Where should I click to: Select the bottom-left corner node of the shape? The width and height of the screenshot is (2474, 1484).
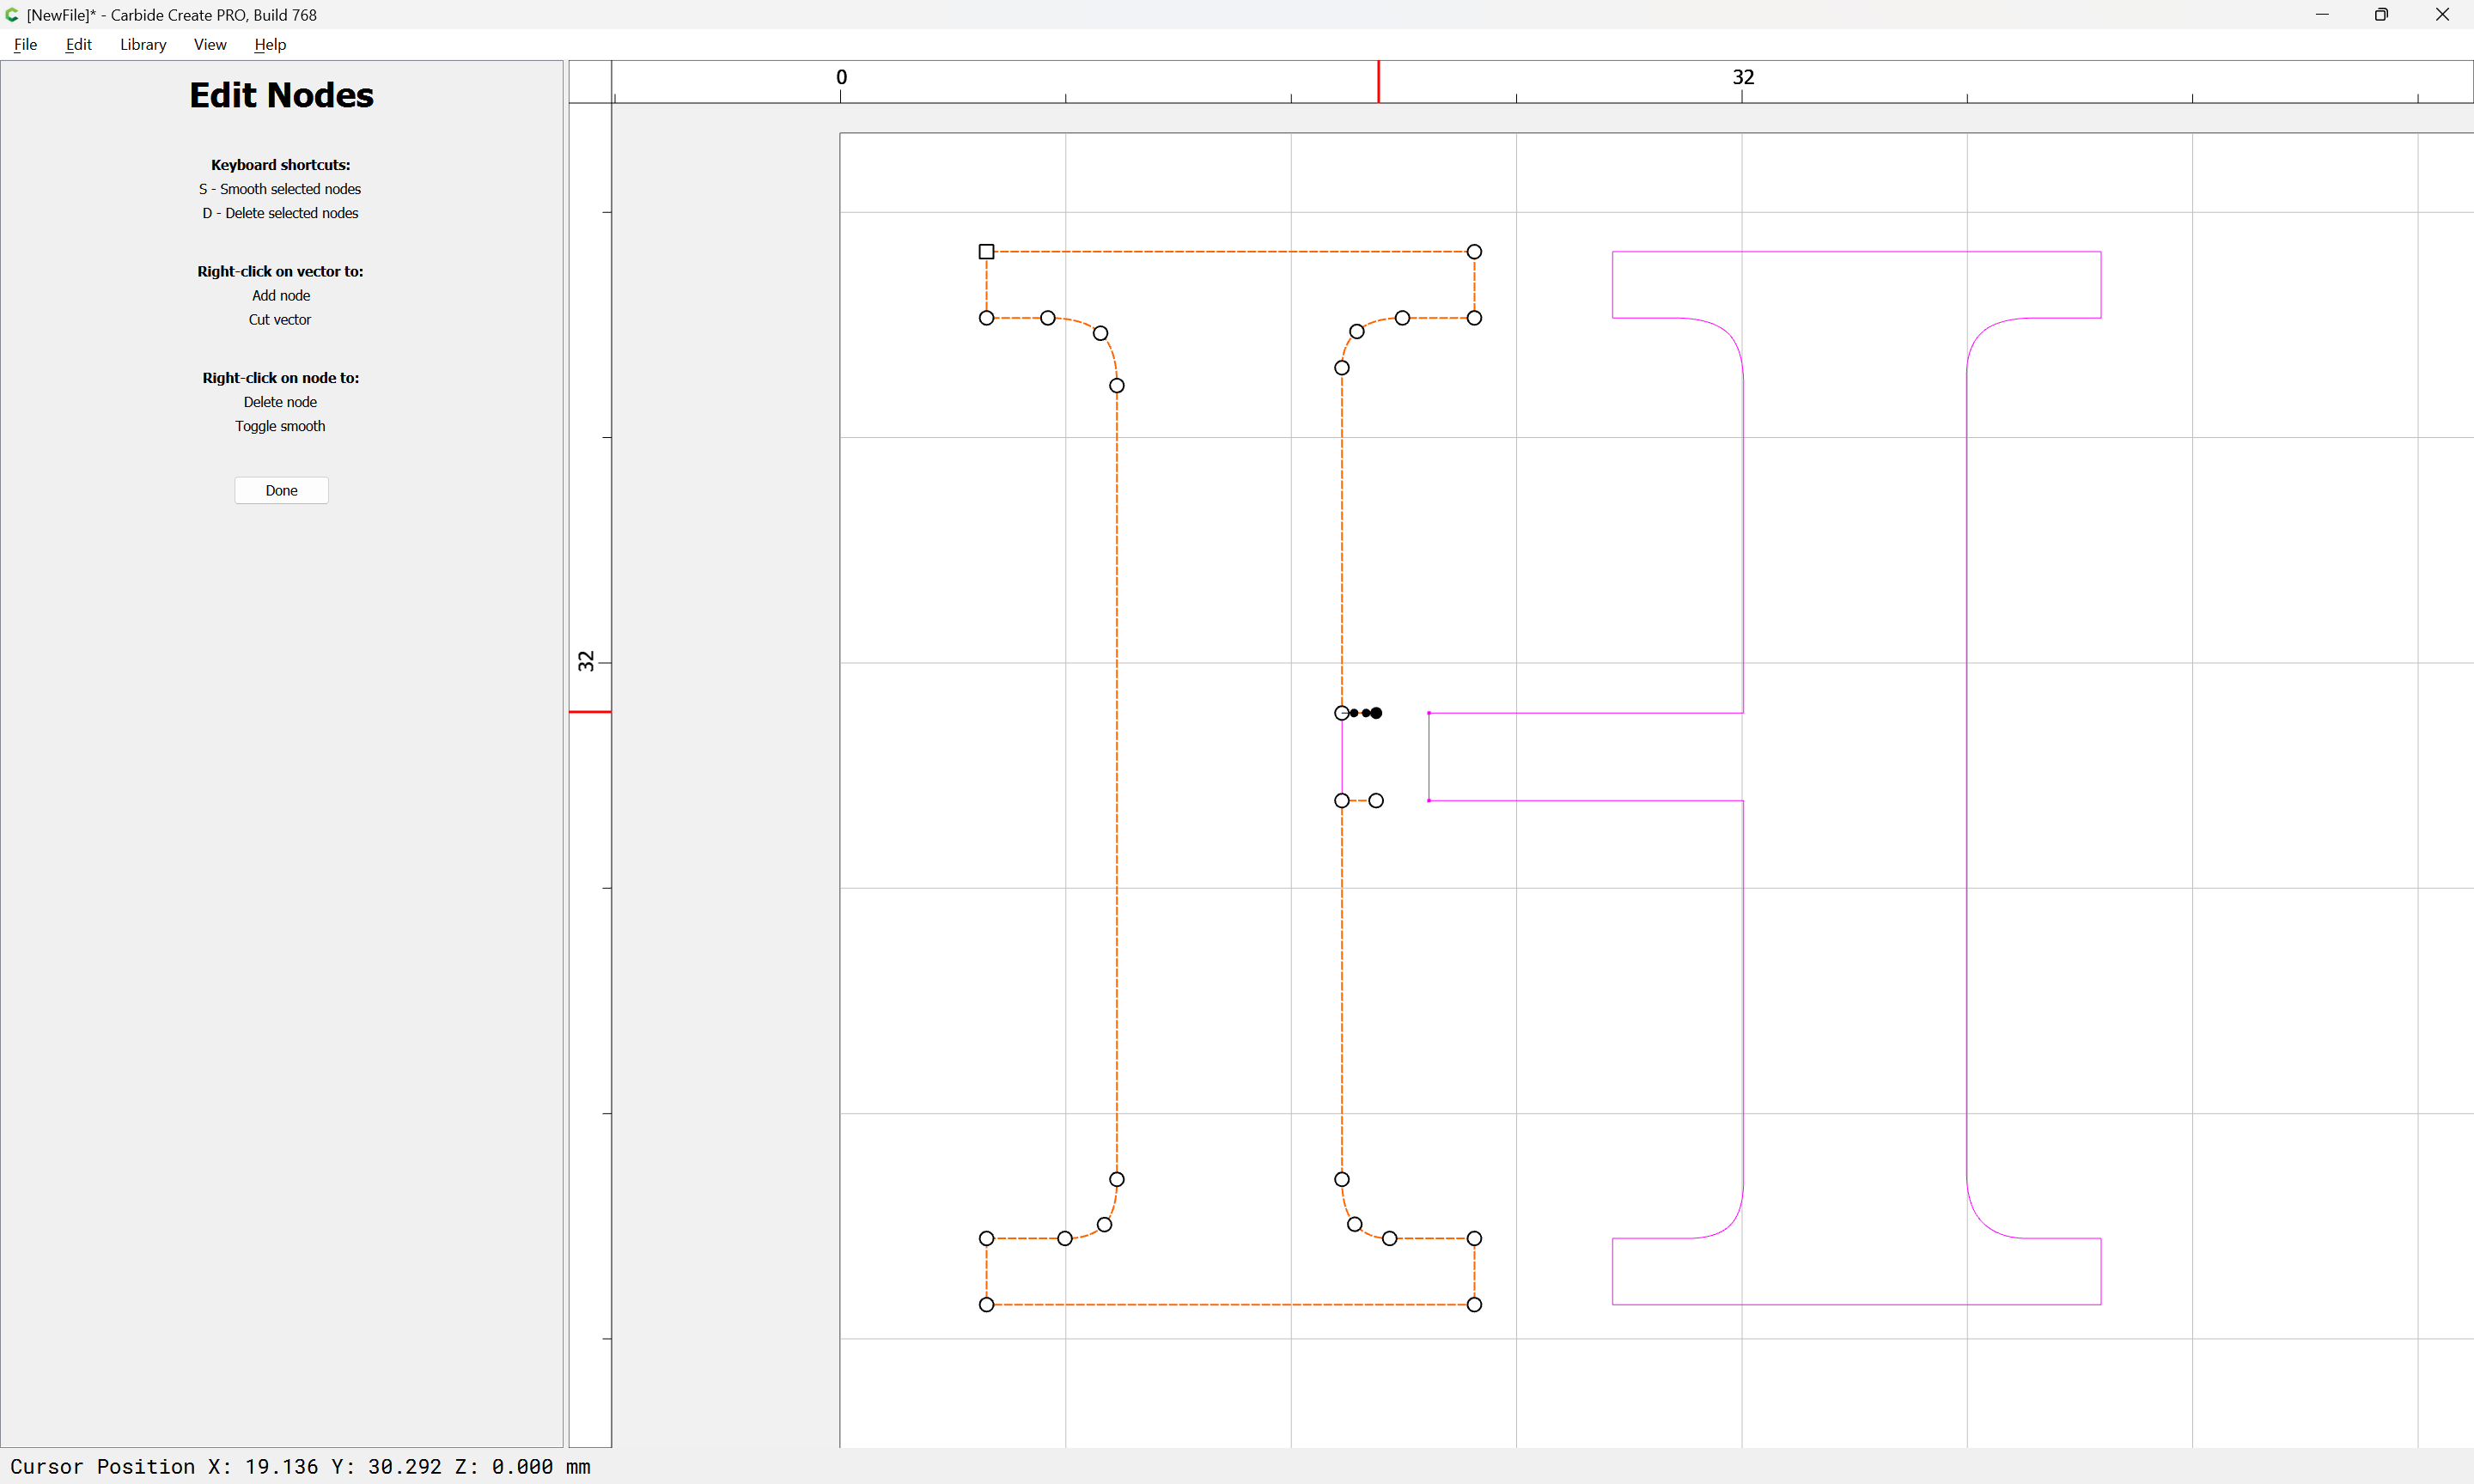[x=986, y=1304]
